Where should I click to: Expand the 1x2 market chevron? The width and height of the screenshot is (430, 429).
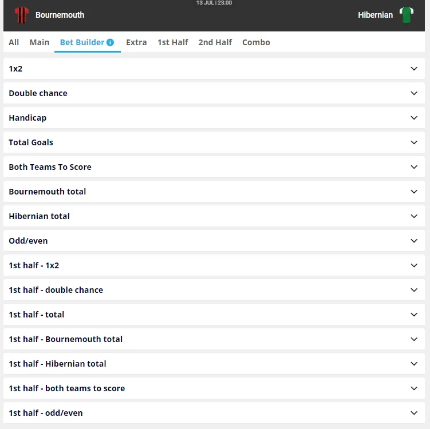[415, 69]
